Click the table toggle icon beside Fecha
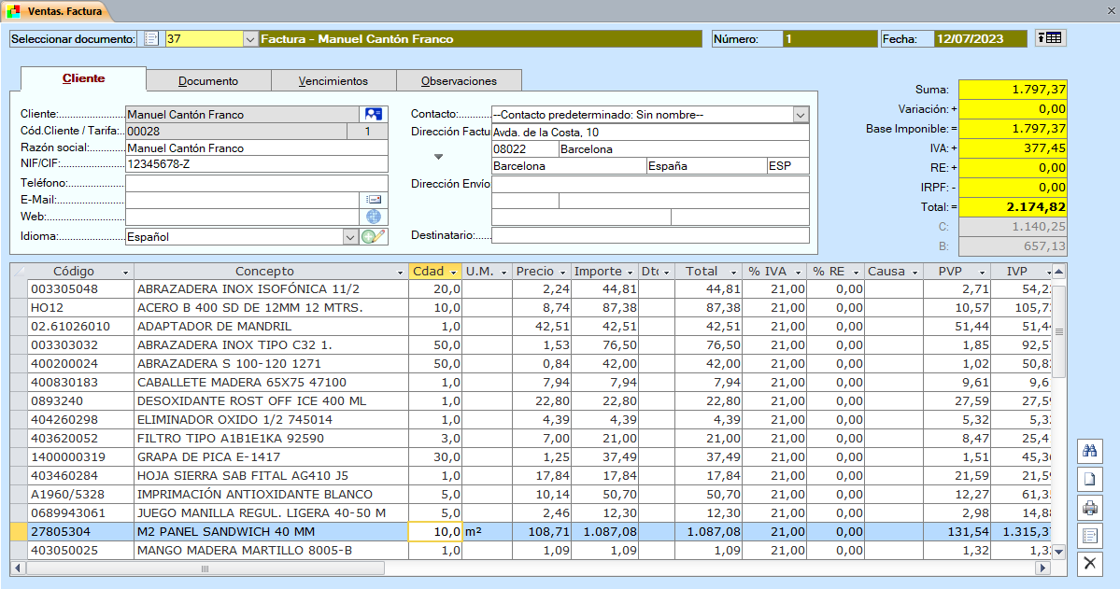The height and width of the screenshot is (589, 1120). (x=1051, y=38)
